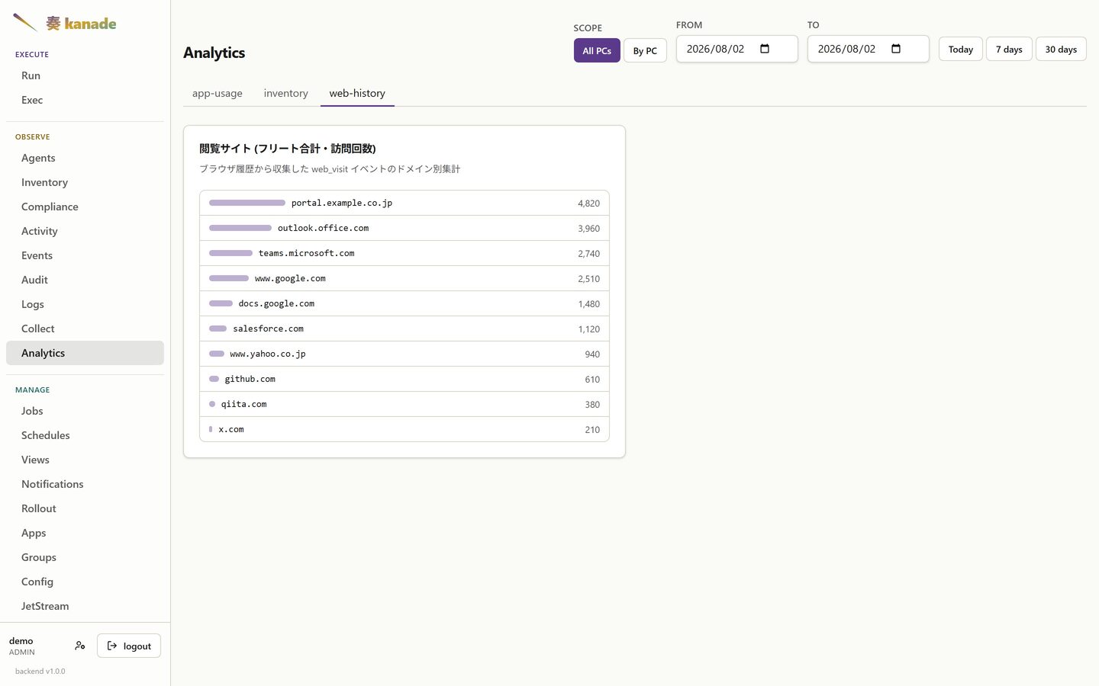Select the All PCs scope toggle
This screenshot has height=686, width=1099.
(x=597, y=50)
